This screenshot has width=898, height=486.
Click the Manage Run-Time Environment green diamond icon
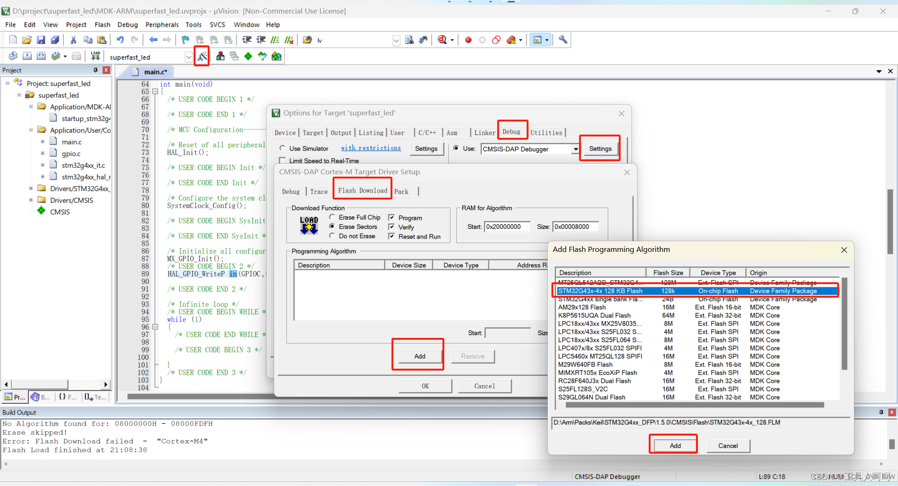coord(248,57)
